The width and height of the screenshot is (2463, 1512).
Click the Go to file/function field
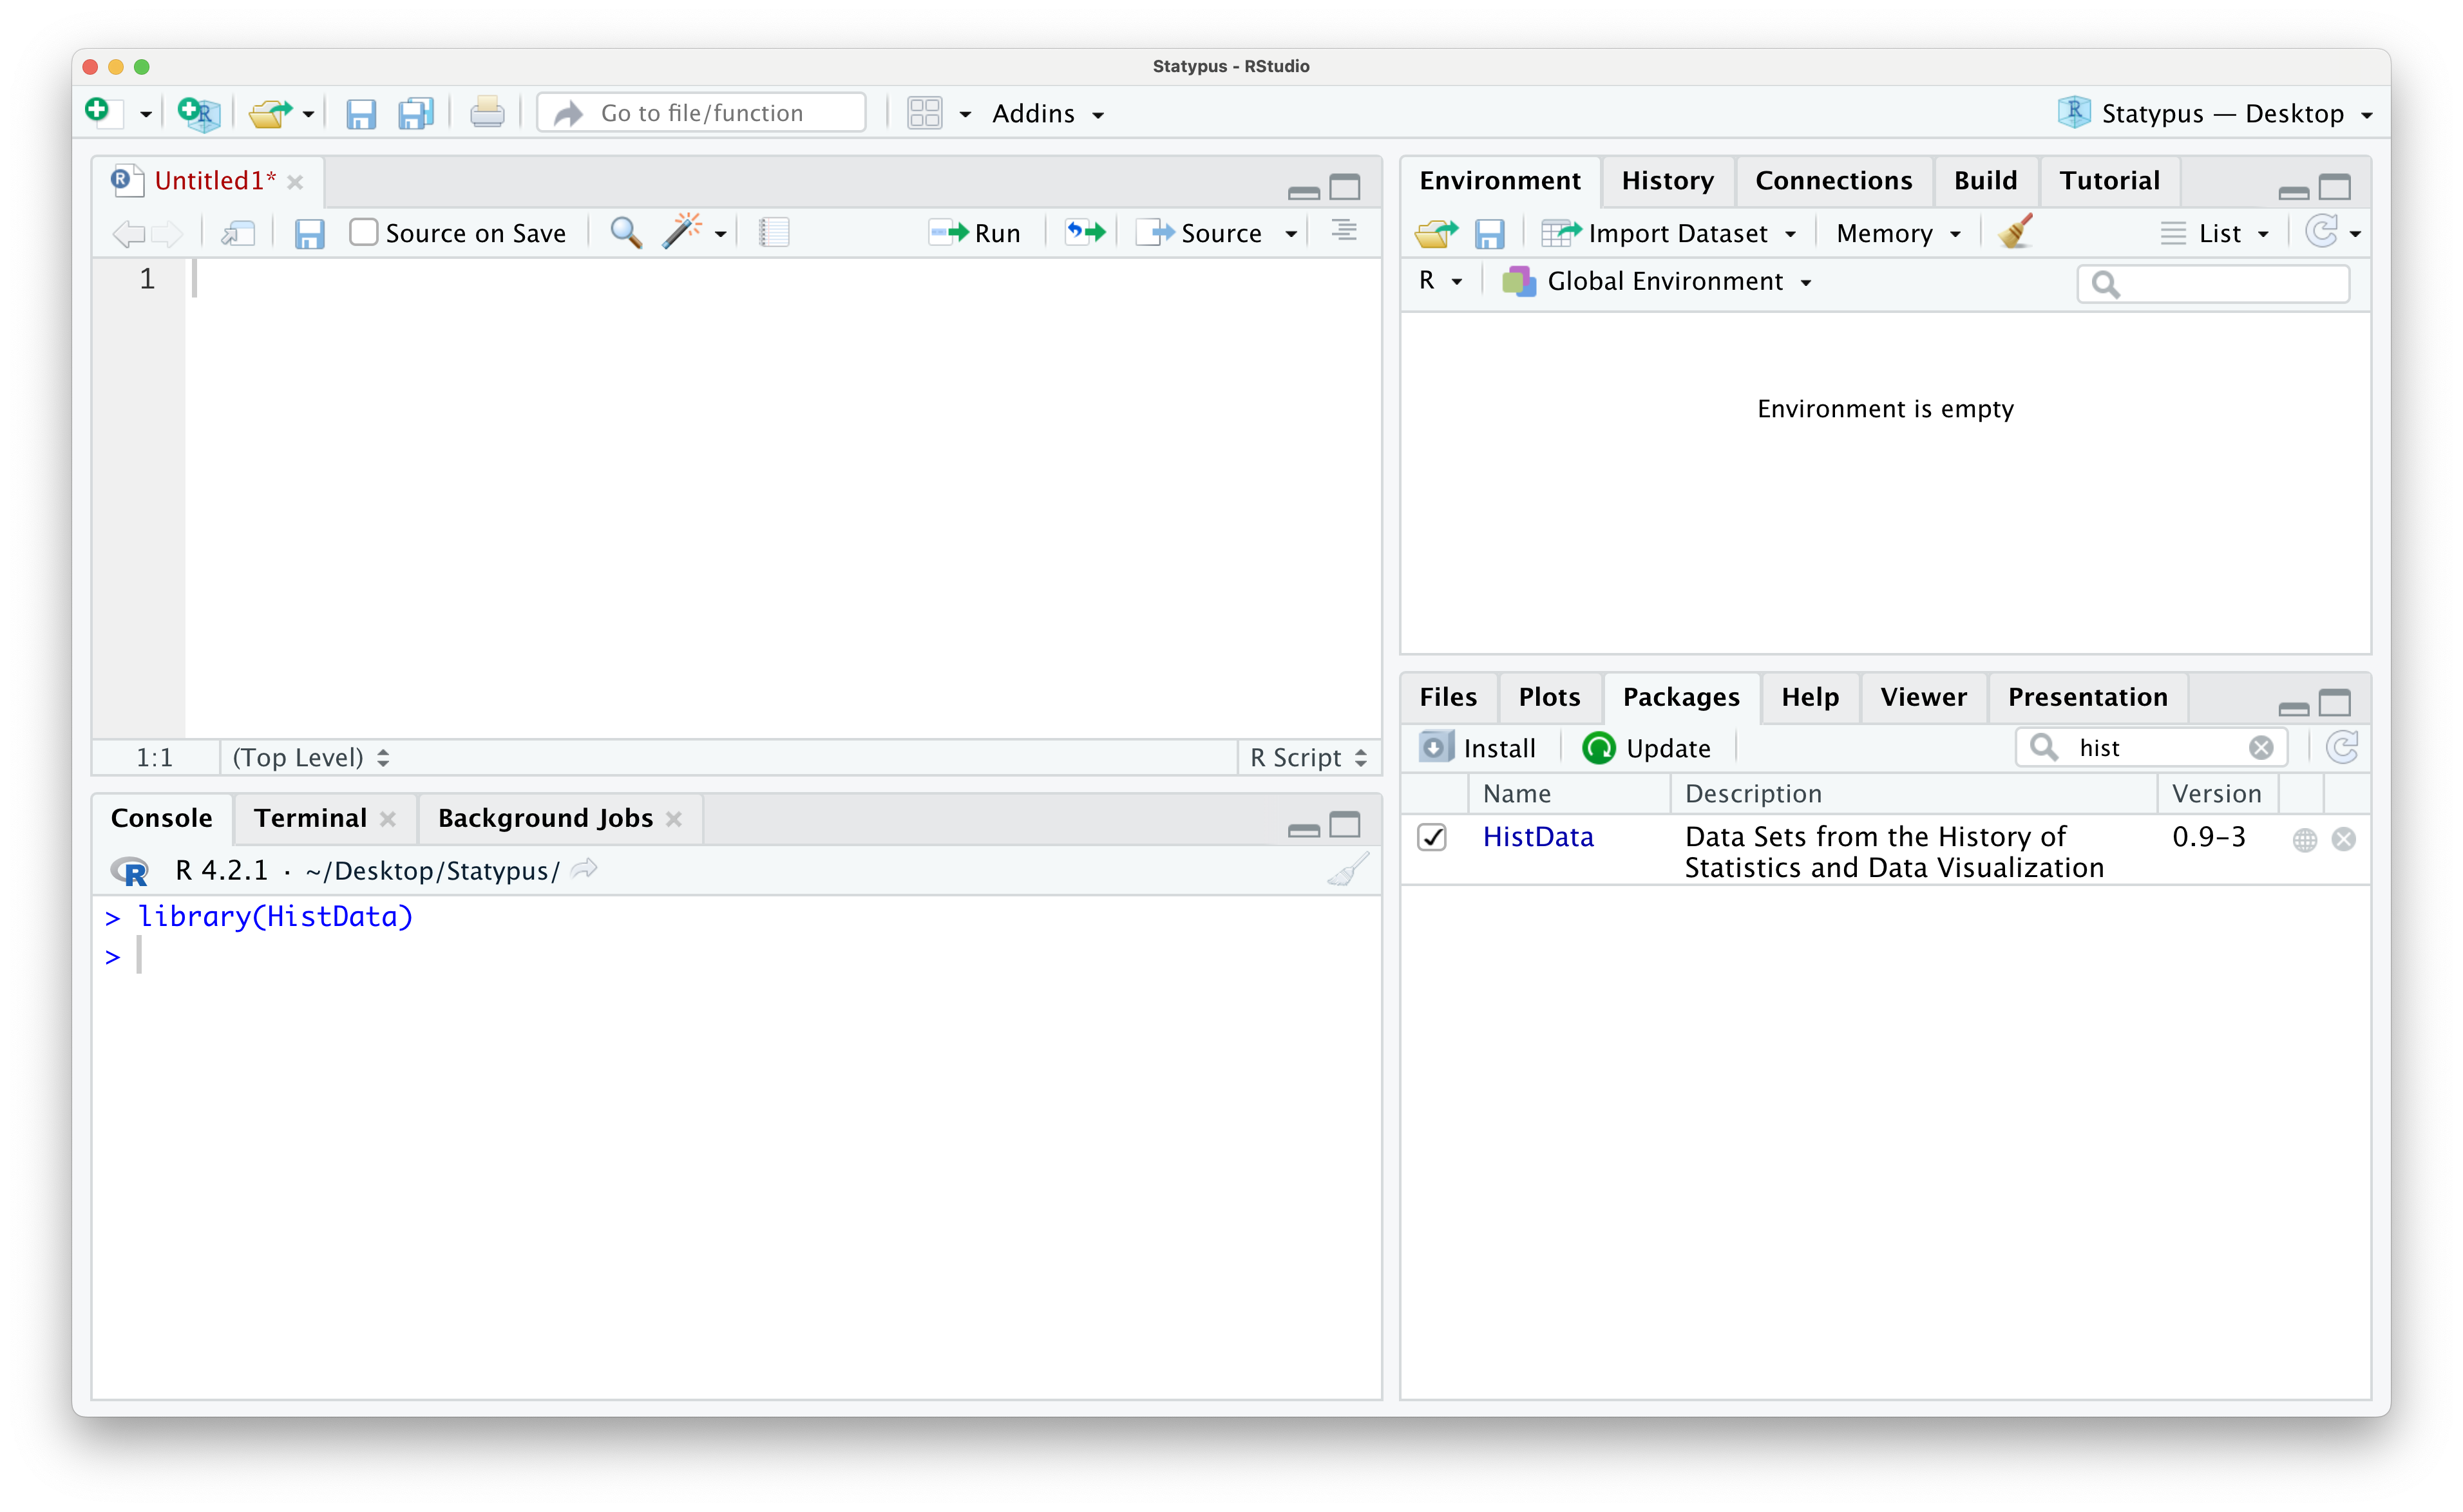point(702,113)
